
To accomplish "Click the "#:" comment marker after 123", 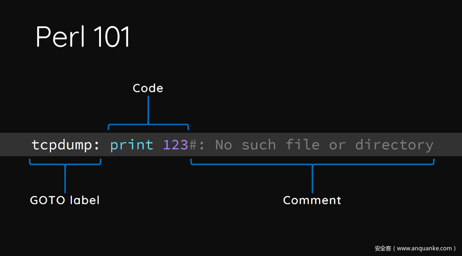I will point(197,145).
